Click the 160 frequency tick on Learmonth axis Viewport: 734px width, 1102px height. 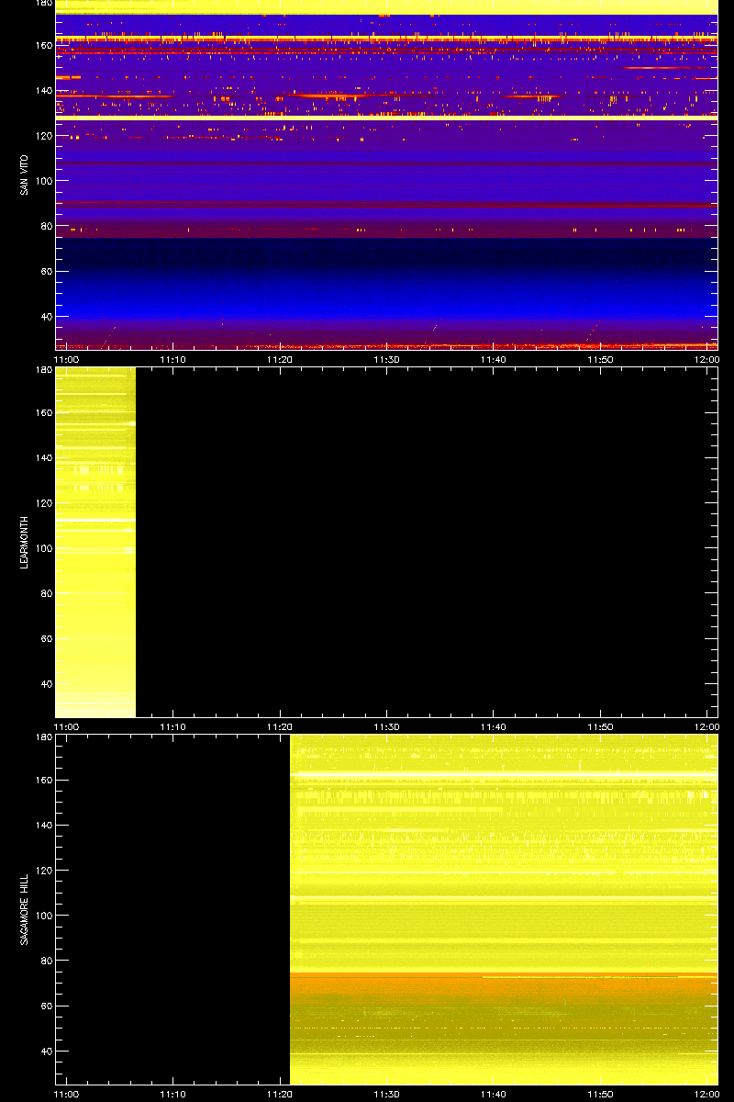pos(43,412)
